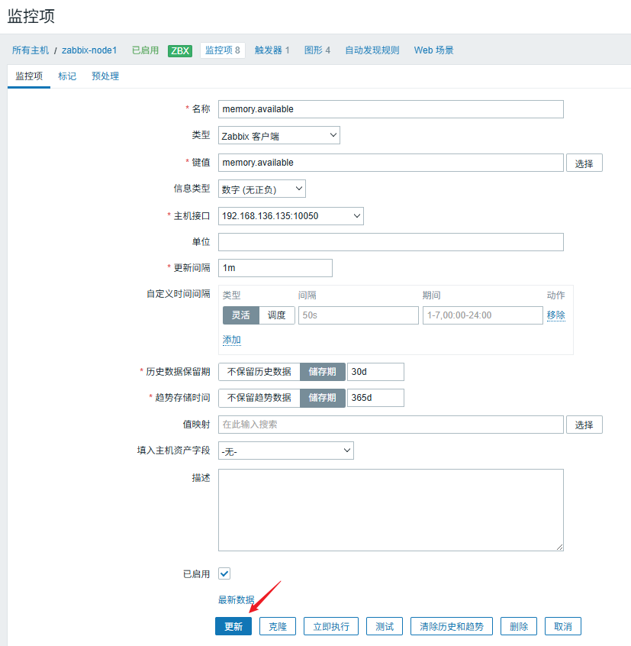Focus the 键值 input field
Image resolution: width=631 pixels, height=646 pixels.
[x=391, y=163]
